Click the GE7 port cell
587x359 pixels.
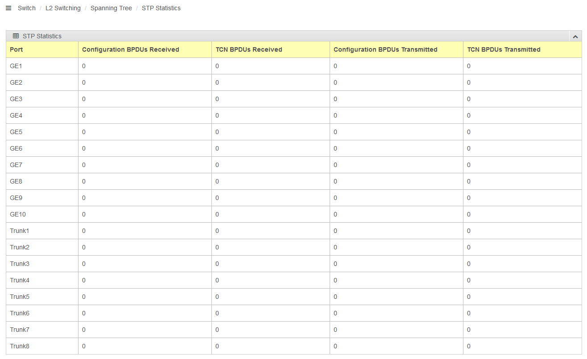(x=16, y=165)
